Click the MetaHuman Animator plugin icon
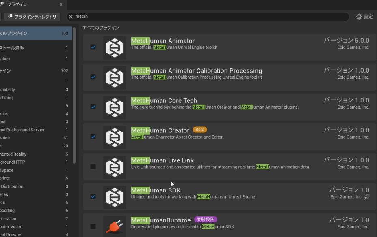The height and width of the screenshot is (237, 377). point(115,47)
